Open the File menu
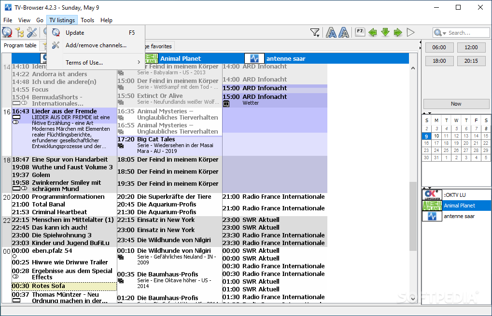This screenshot has height=316, width=492. point(8,20)
